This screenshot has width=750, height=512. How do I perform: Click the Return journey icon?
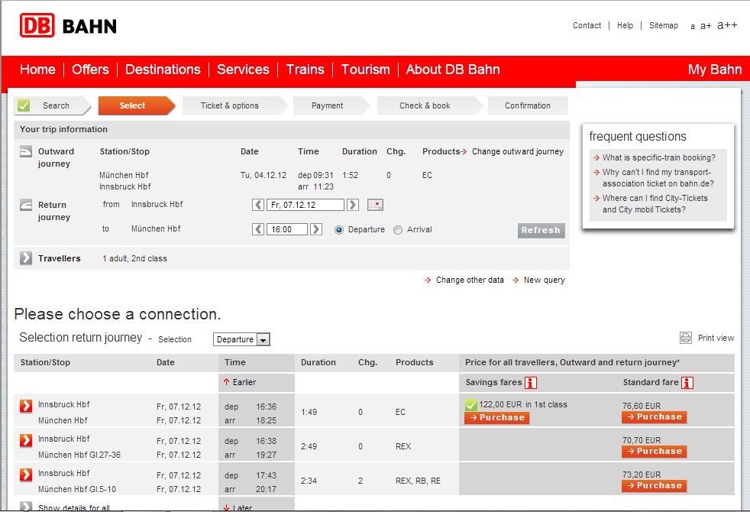[x=26, y=205]
